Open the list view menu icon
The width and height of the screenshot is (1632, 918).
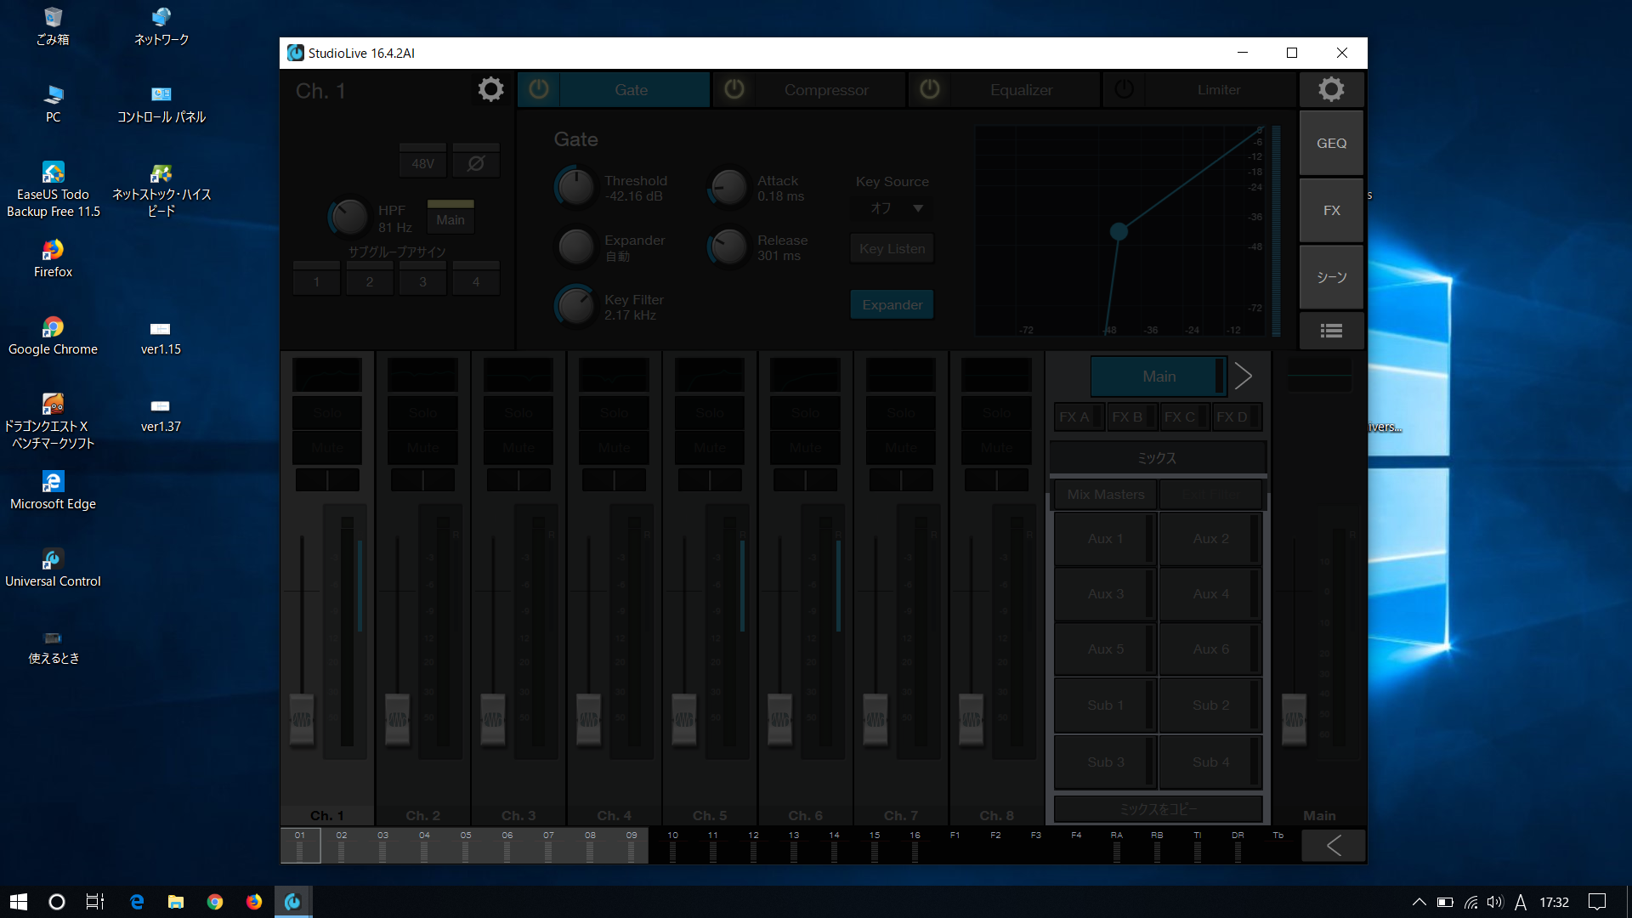(1331, 331)
